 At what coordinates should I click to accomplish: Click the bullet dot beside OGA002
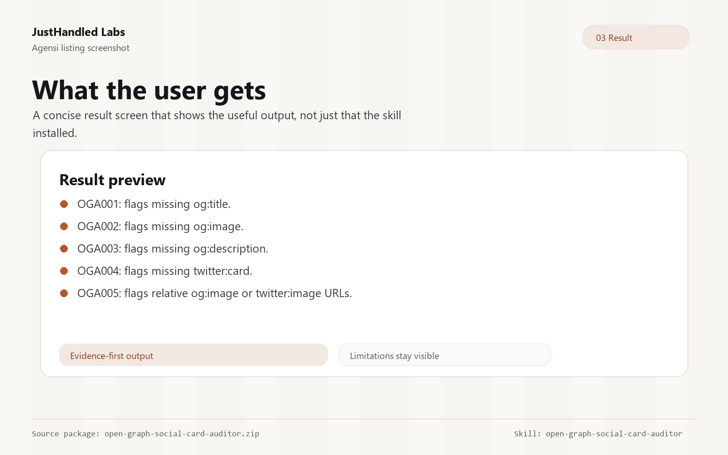(64, 227)
